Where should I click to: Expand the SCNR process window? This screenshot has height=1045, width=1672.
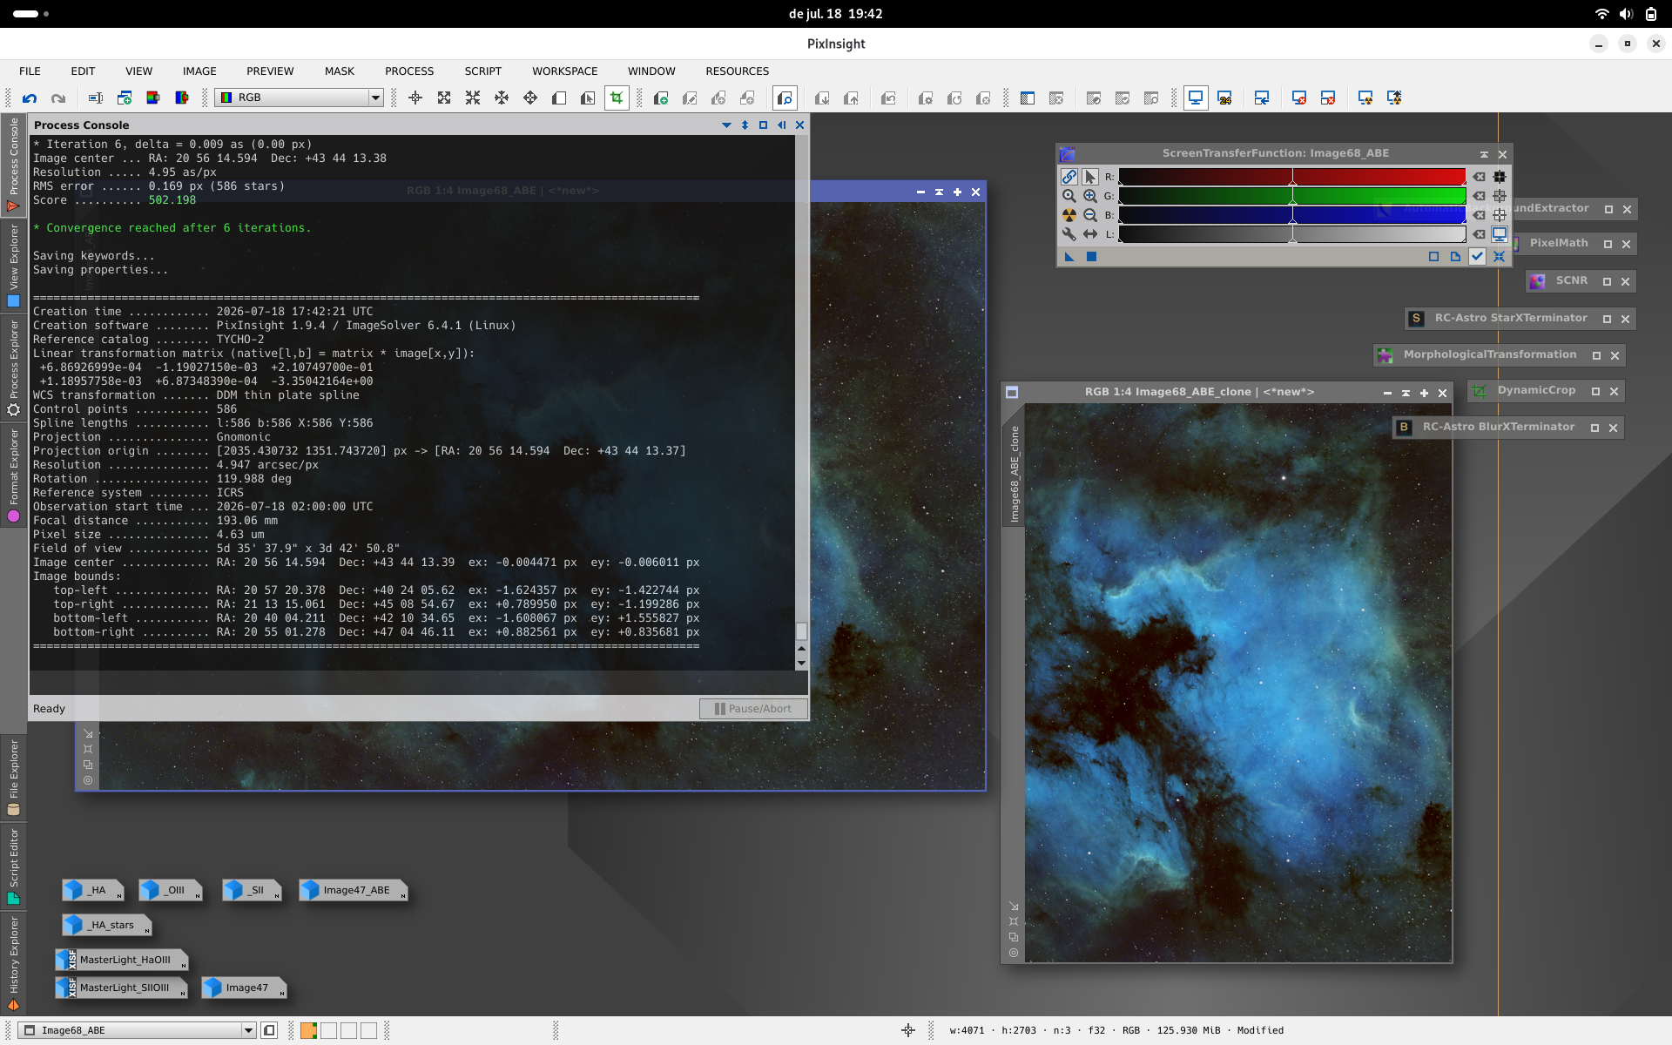pyautogui.click(x=1607, y=281)
